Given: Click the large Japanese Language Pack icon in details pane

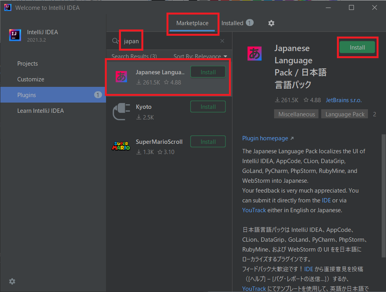Looking at the screenshot, I should click(254, 53).
